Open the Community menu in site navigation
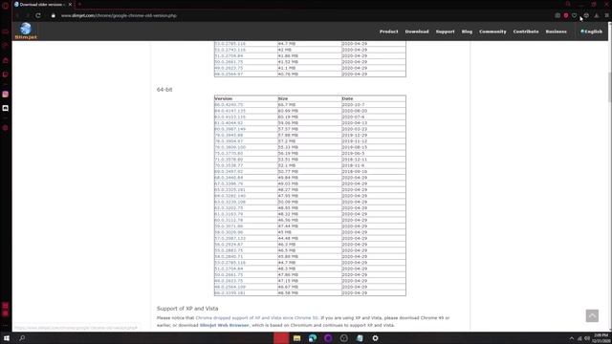This screenshot has width=612, height=344. [492, 32]
